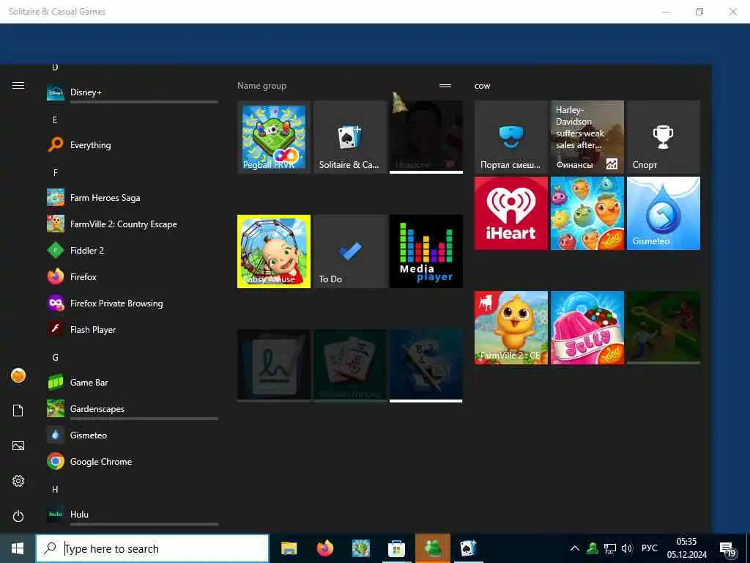Open Farm Heroes Saga in the app list

tap(133, 197)
